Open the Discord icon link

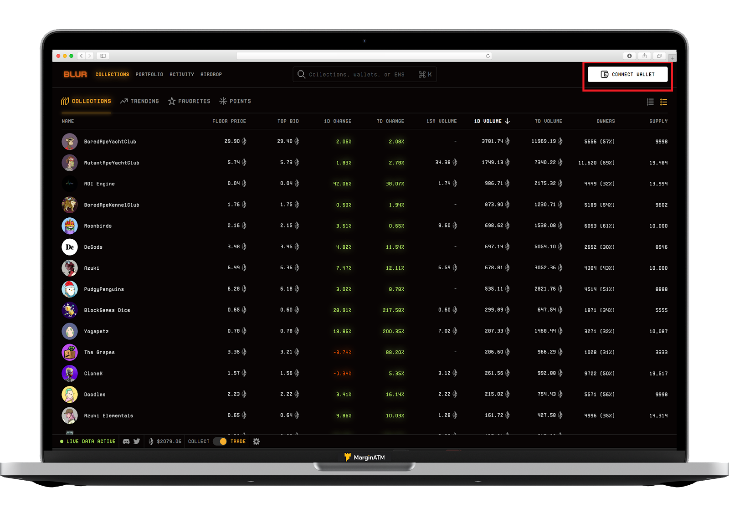coord(126,441)
